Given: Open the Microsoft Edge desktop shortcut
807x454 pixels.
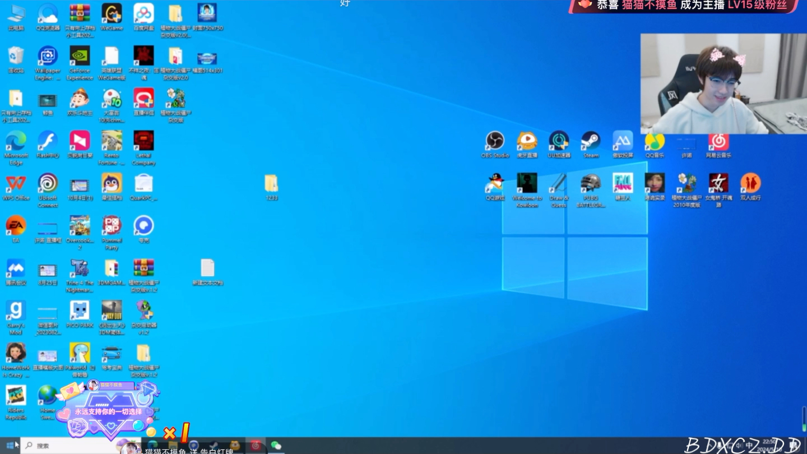Looking at the screenshot, I should tap(16, 149).
